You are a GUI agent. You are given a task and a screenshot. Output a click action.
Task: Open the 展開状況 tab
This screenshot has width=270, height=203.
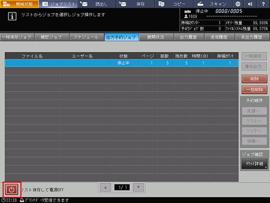point(156,37)
